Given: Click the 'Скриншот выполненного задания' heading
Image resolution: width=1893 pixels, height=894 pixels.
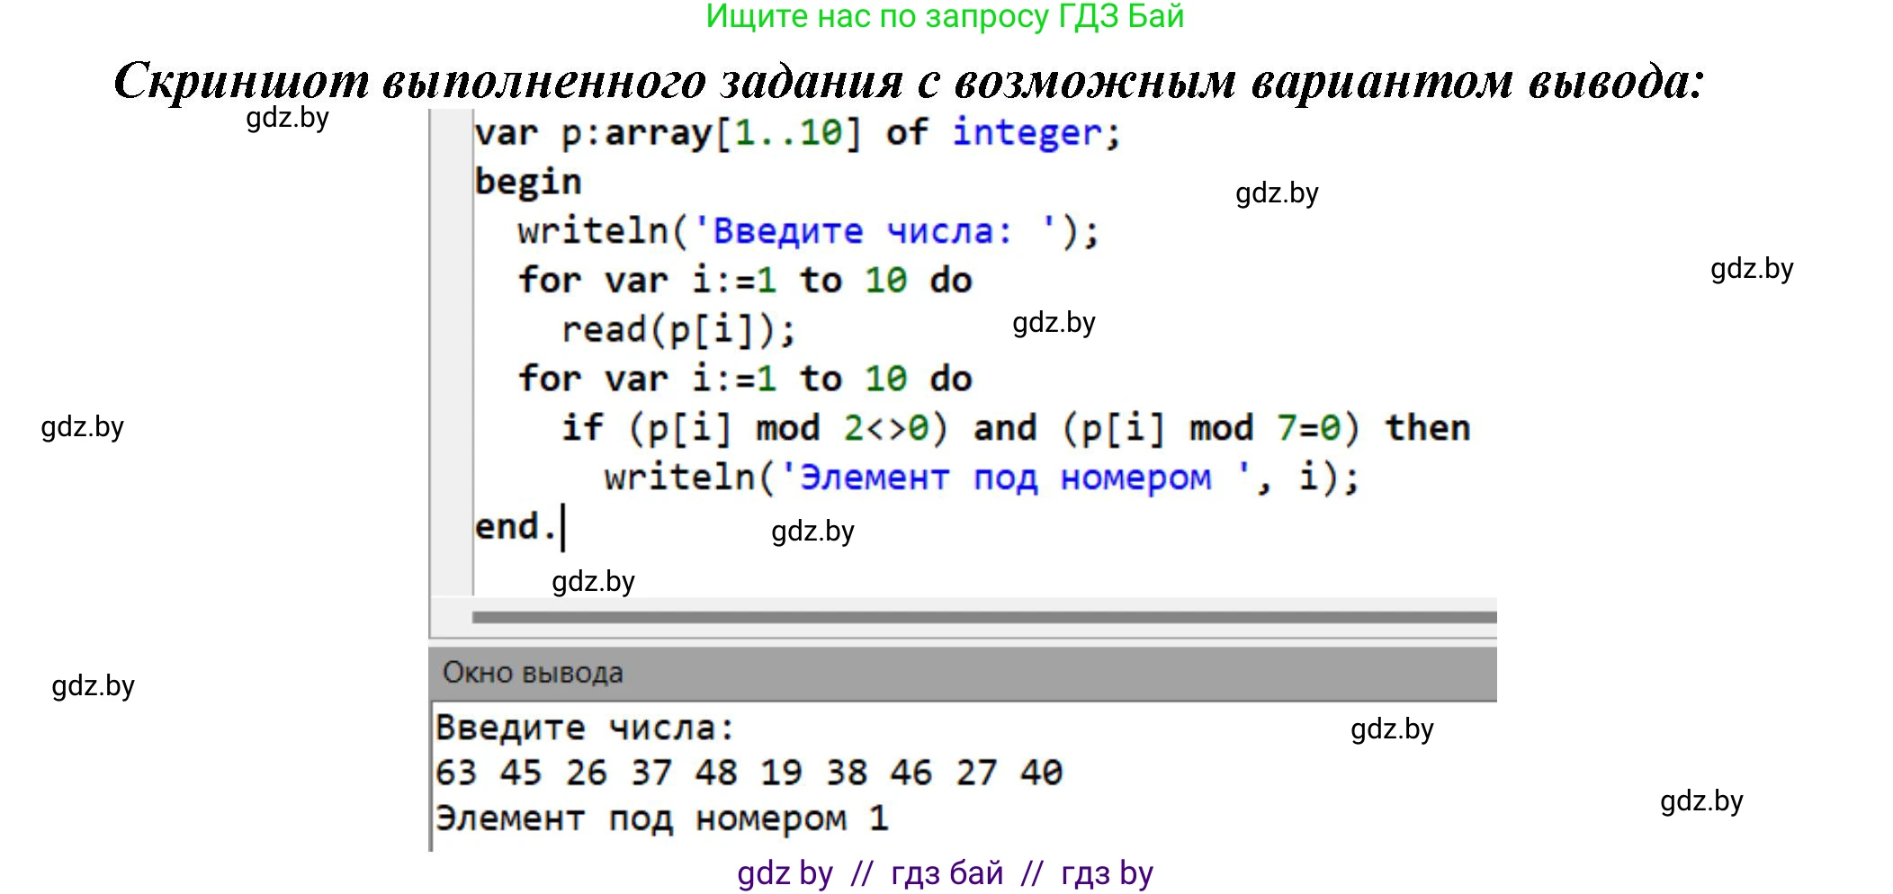Looking at the screenshot, I should coord(909,81).
